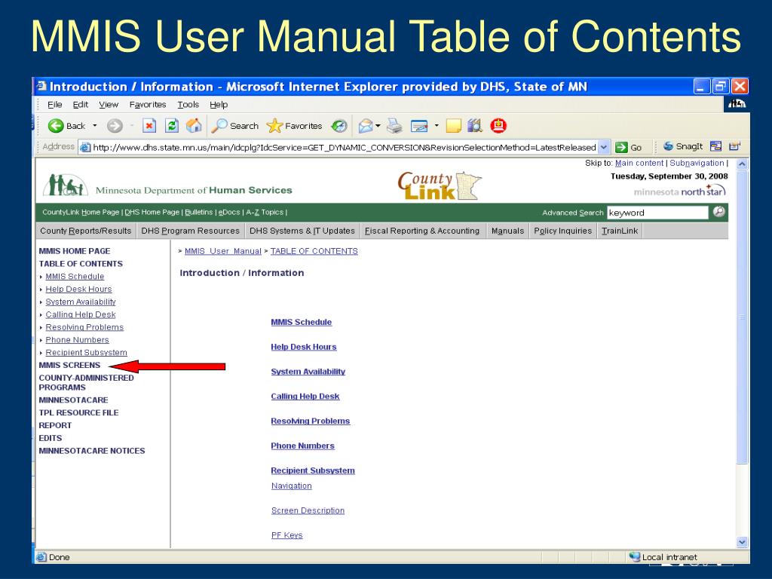This screenshot has width=772, height=579.
Task: Open the System Availability content link
Action: [308, 372]
